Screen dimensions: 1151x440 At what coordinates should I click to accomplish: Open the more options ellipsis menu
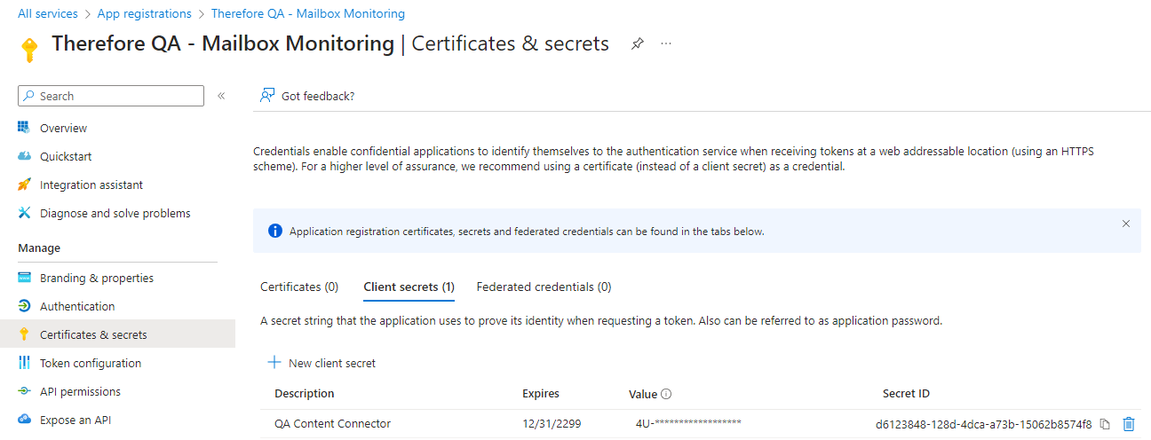666,43
